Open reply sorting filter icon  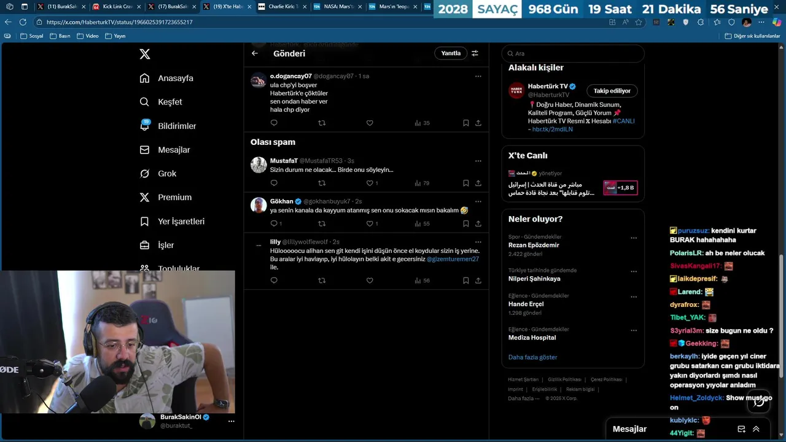pyautogui.click(x=475, y=53)
